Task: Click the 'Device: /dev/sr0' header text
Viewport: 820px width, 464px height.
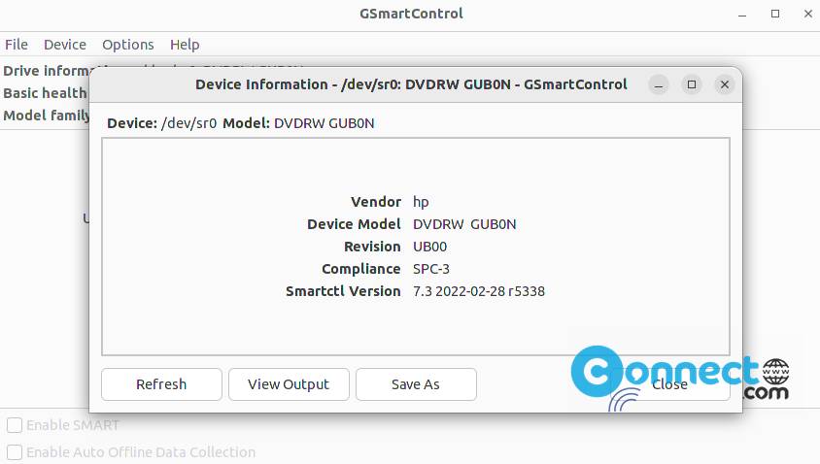Action: coord(161,123)
